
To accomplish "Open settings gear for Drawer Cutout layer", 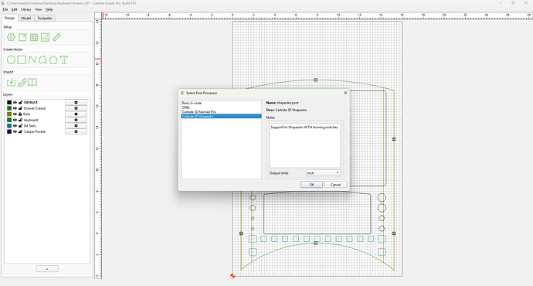I will 76,108.
